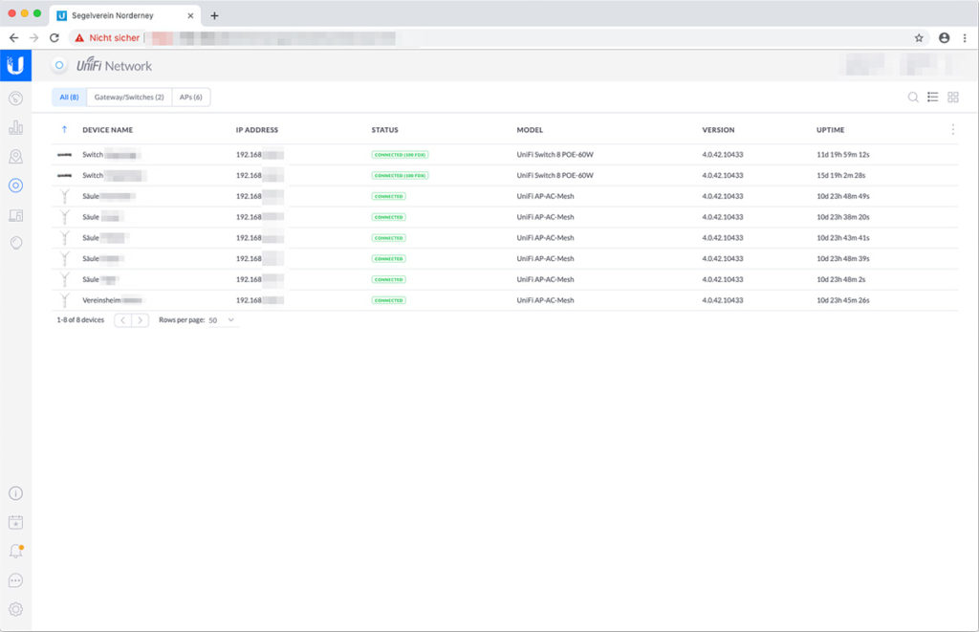Select the Gateway/Switches (2) tab

tap(129, 97)
